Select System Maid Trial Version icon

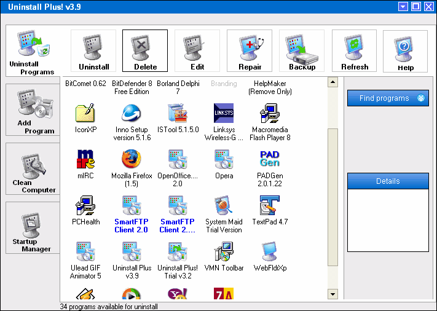click(x=224, y=205)
